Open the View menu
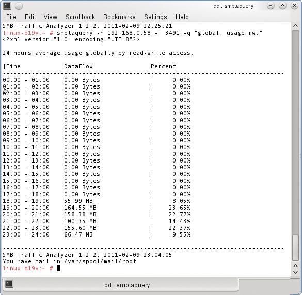The image size is (302, 295). tap(51, 17)
